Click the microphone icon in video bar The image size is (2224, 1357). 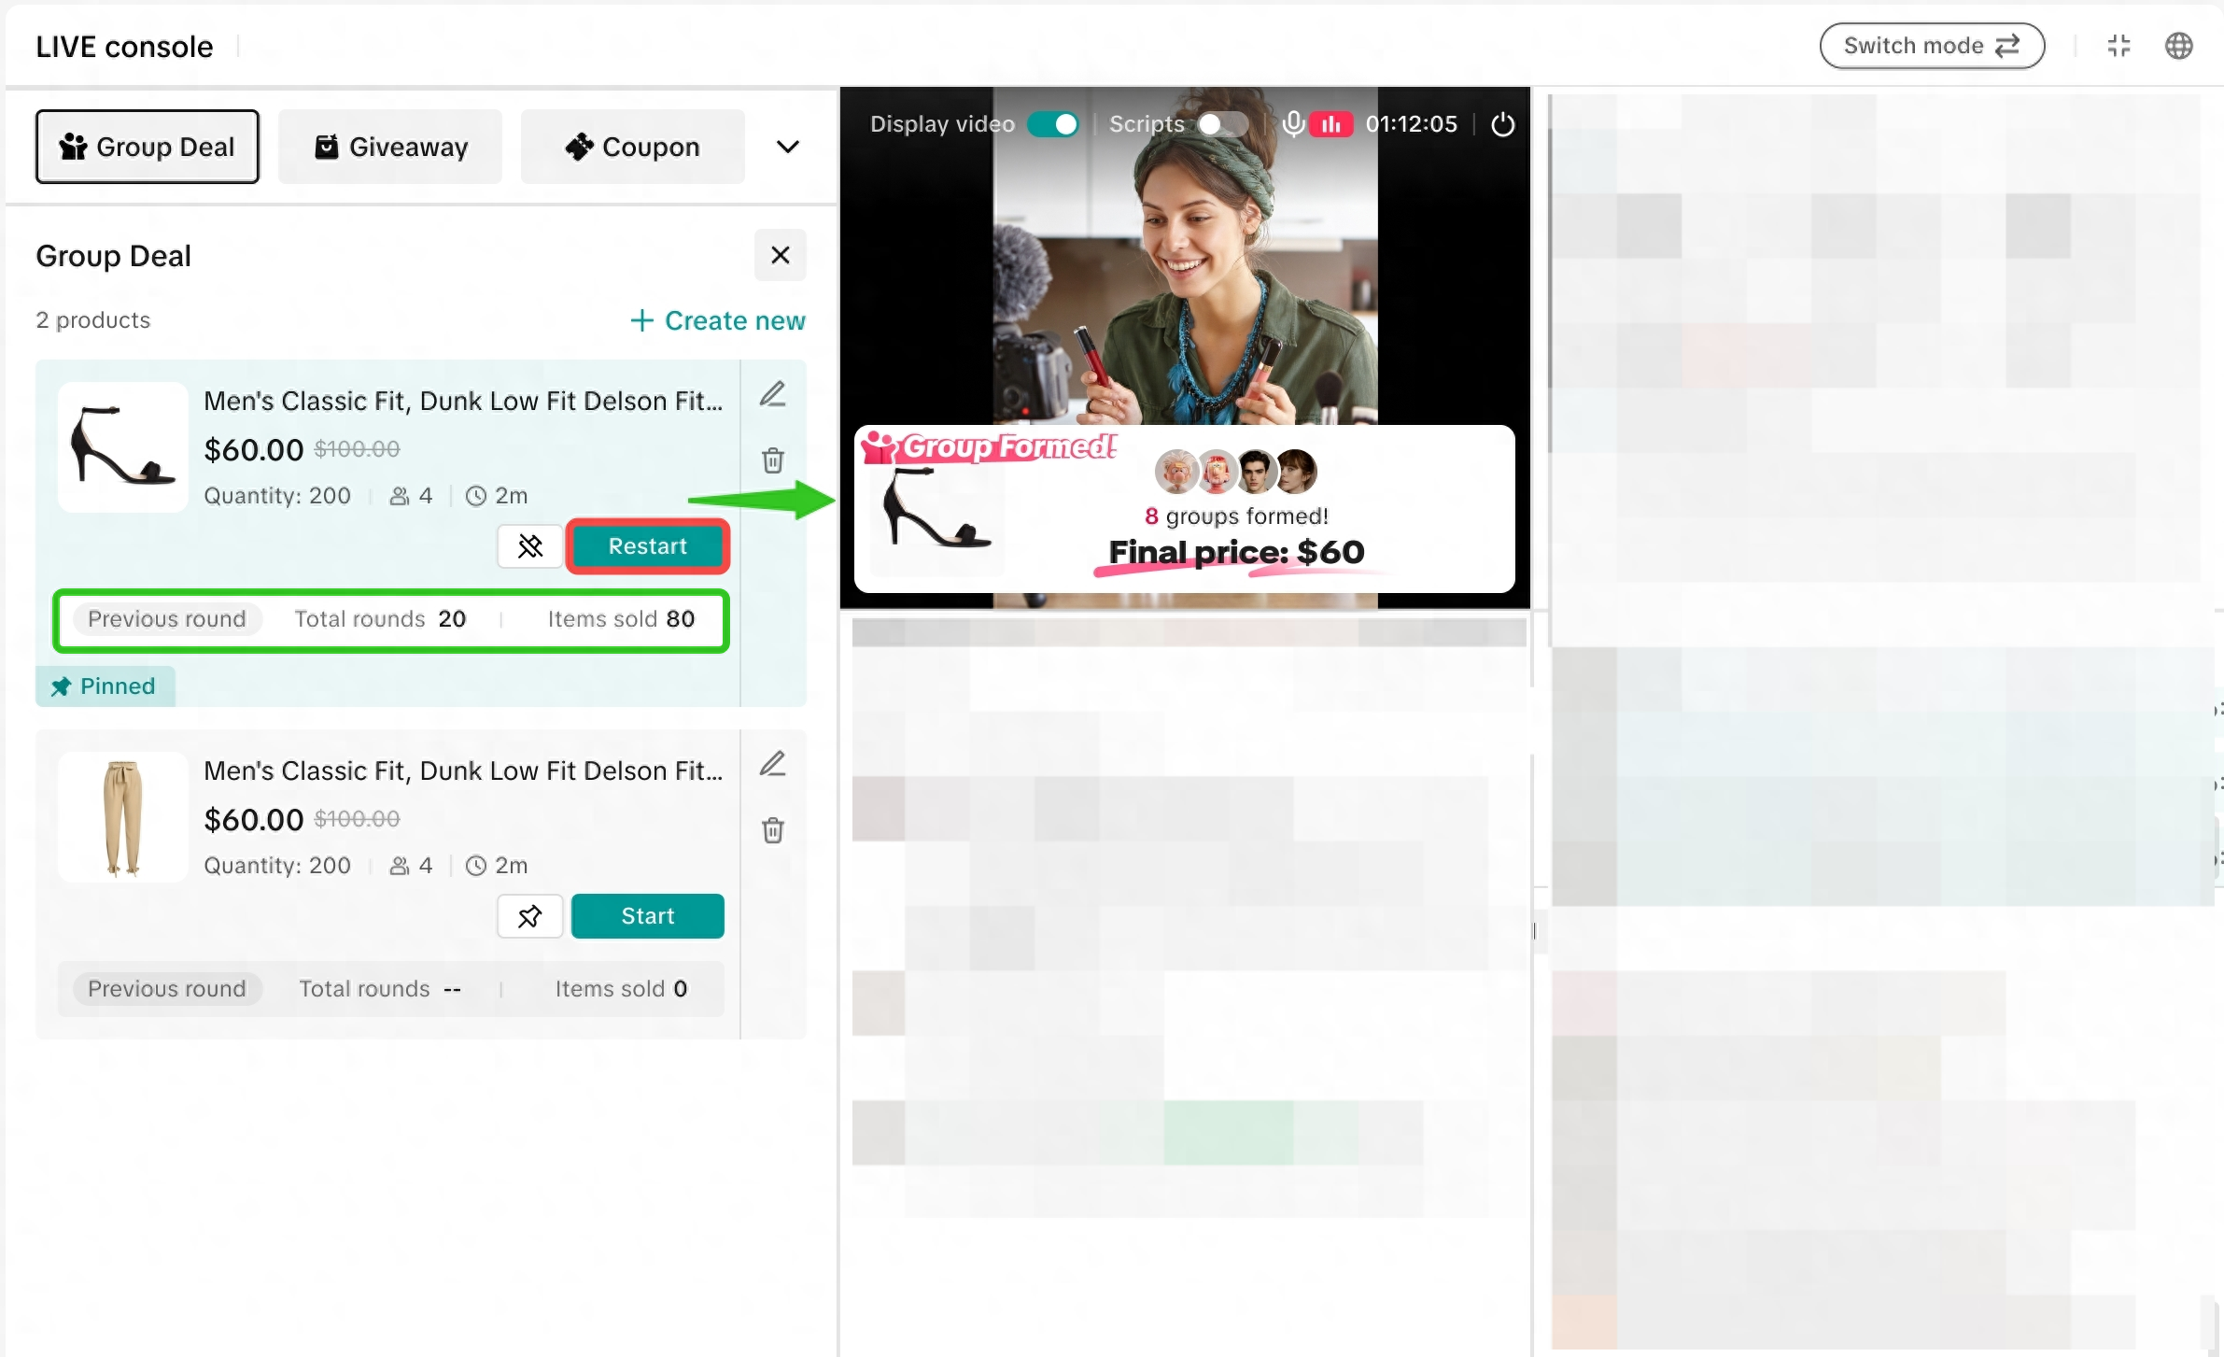[1293, 124]
